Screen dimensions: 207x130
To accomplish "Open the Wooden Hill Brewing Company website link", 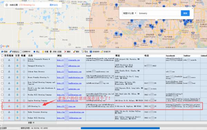I will 69,95.
